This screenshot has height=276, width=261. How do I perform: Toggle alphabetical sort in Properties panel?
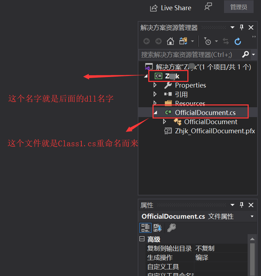[157, 228]
